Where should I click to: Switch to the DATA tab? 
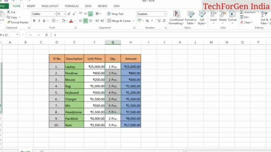pyautogui.click(x=88, y=6)
